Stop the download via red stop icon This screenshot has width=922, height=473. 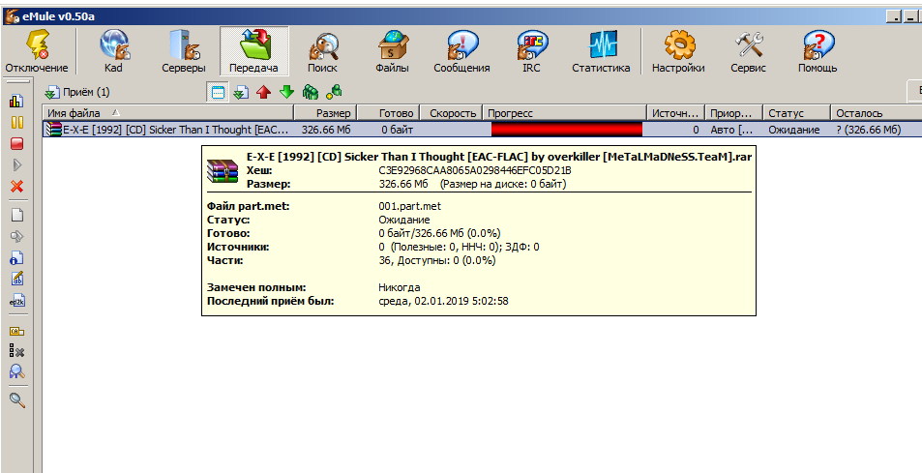point(16,144)
